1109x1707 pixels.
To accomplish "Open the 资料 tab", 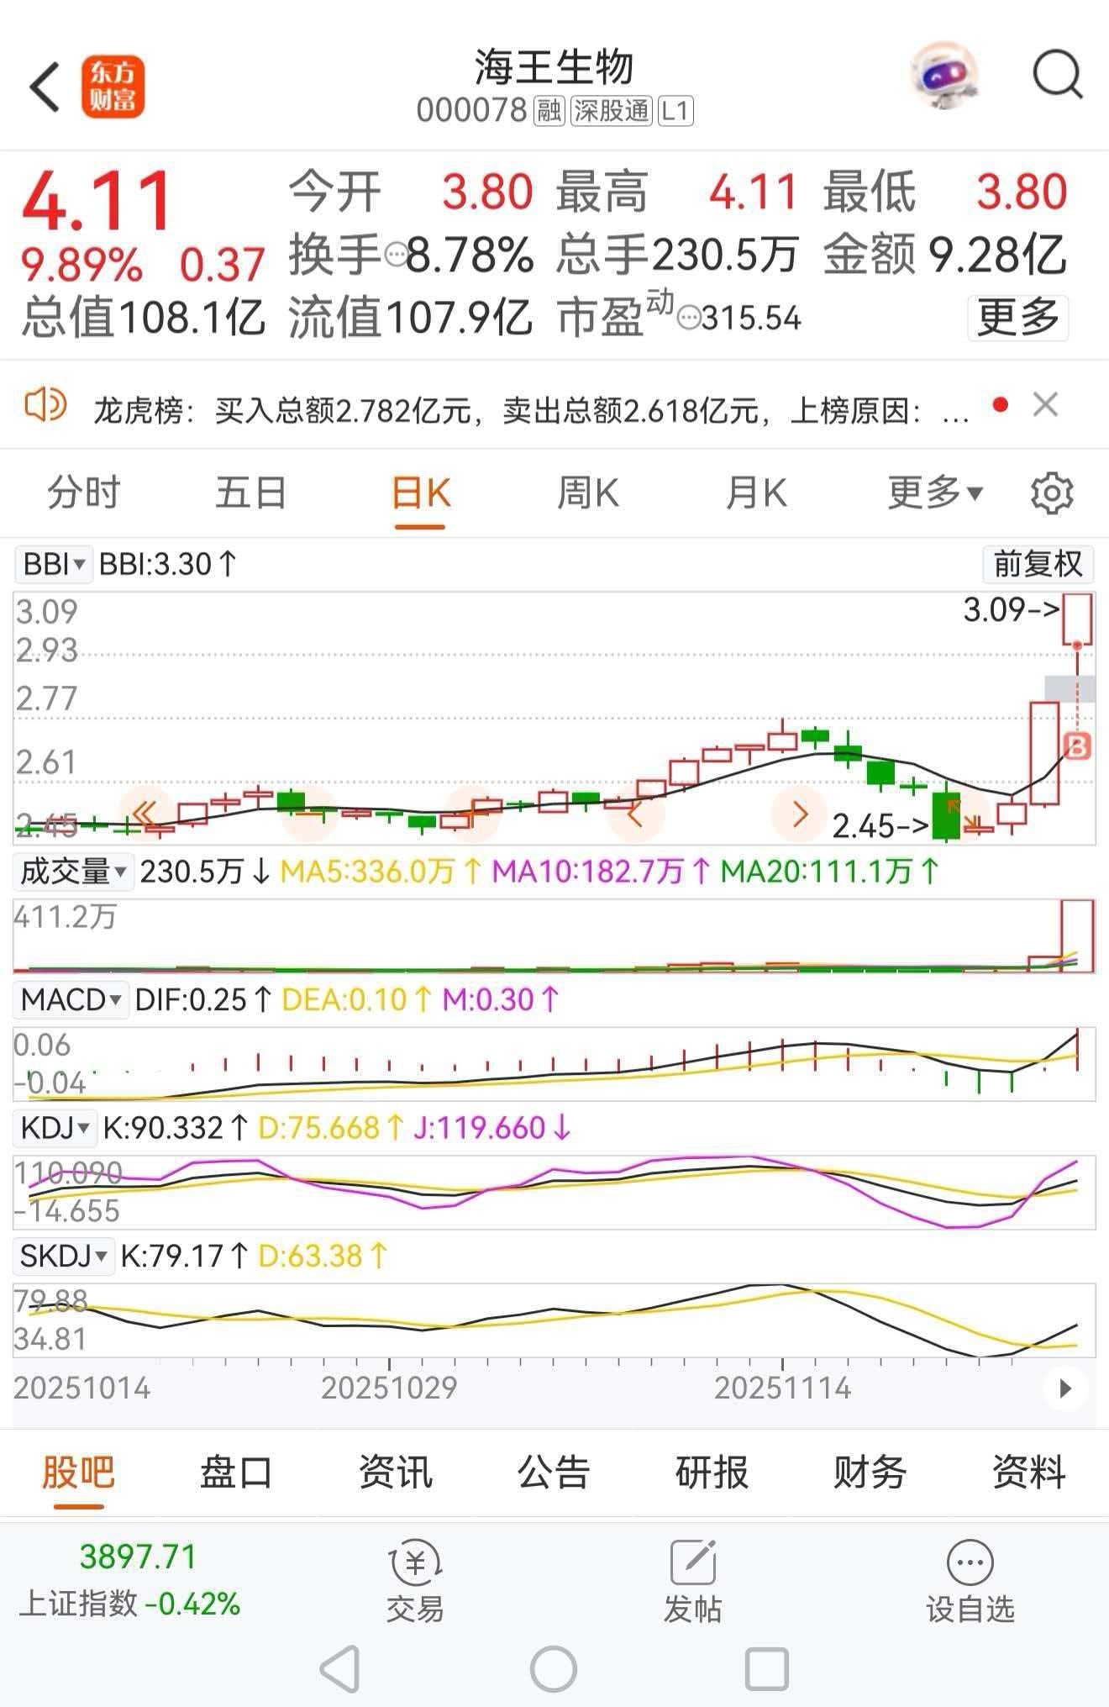I will (x=1029, y=1473).
